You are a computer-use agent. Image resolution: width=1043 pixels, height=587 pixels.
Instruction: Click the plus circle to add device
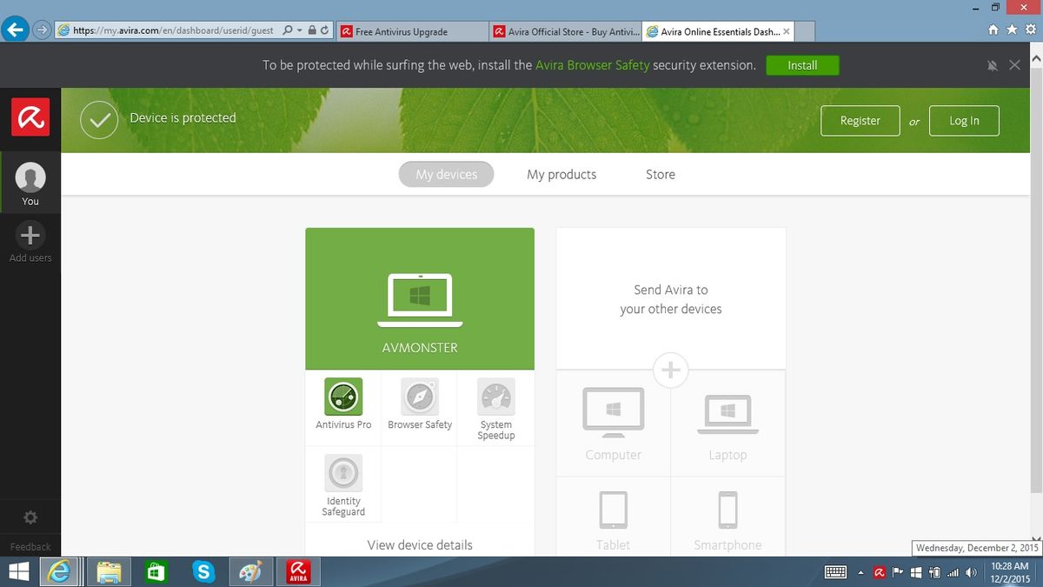[x=670, y=370]
